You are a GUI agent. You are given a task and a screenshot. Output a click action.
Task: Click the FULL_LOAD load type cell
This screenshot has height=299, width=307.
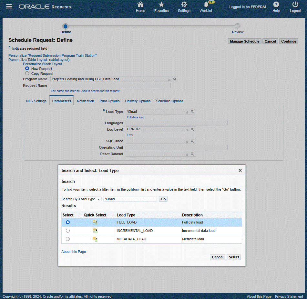point(148,222)
